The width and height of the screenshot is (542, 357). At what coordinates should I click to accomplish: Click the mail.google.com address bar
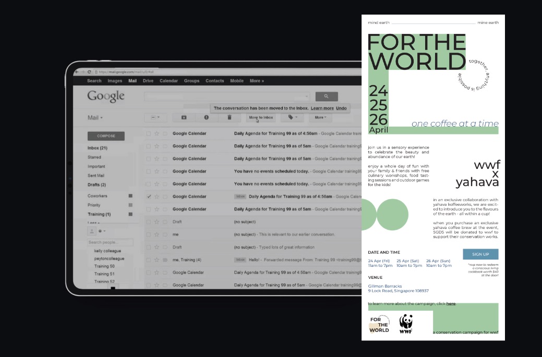coord(126,72)
